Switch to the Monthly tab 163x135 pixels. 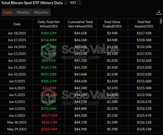pos(42,12)
